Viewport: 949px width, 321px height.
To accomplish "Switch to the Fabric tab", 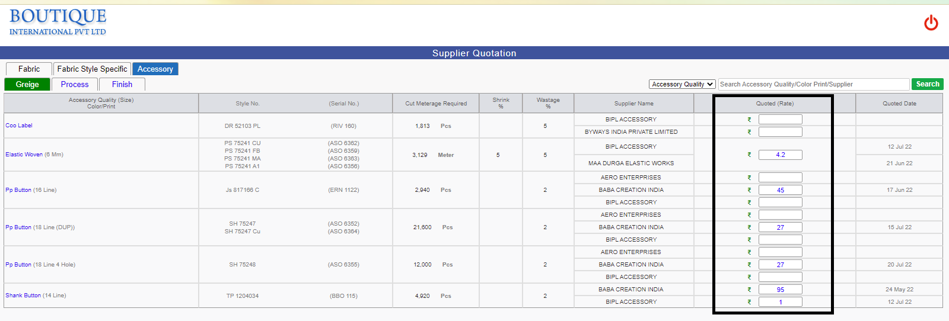I will [28, 69].
